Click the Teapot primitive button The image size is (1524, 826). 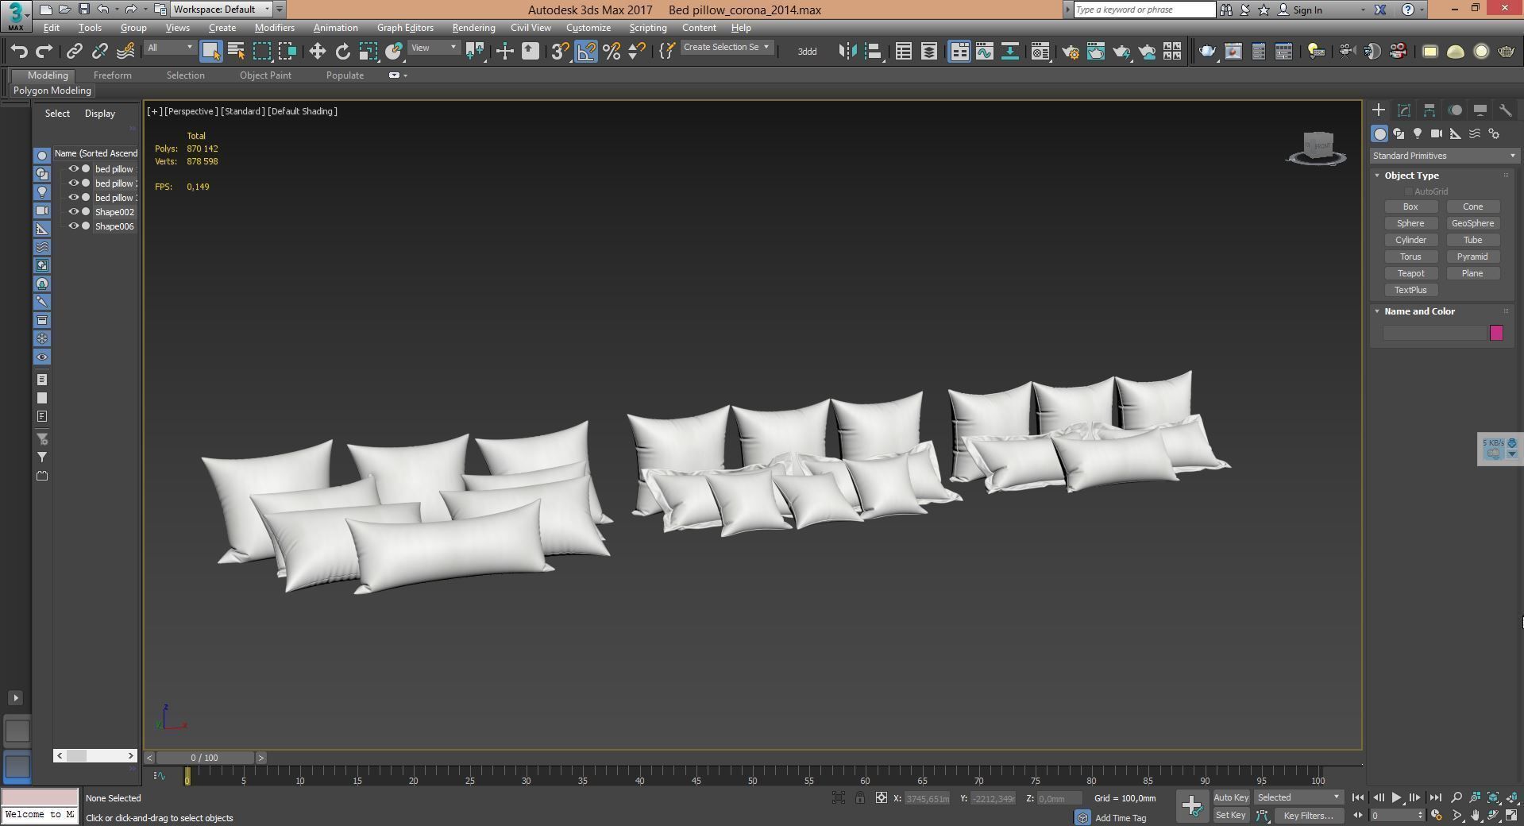1410,273
